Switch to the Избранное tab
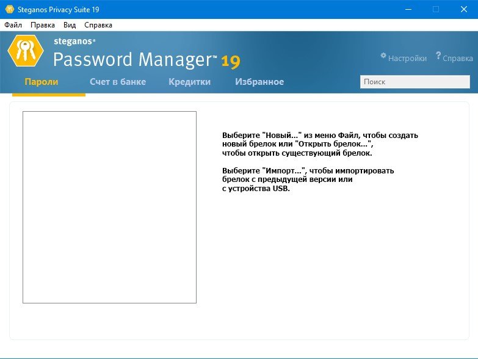Screen dimensions: 478x359 [259, 82]
